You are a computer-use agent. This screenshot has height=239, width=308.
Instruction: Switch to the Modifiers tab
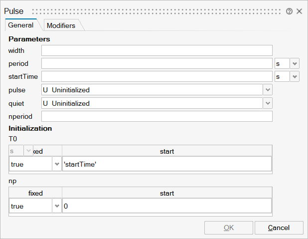pos(61,25)
